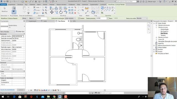Click the Save icon in quick access toolbar
177x99 pixels.
pyautogui.click(x=7, y=1)
